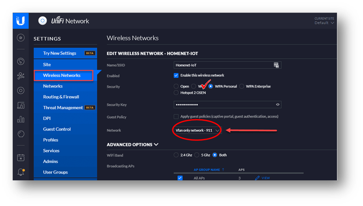Viewport: 363px width, 206px height.
Task: Select the 5 Ghz WiFi band
Action: point(197,155)
